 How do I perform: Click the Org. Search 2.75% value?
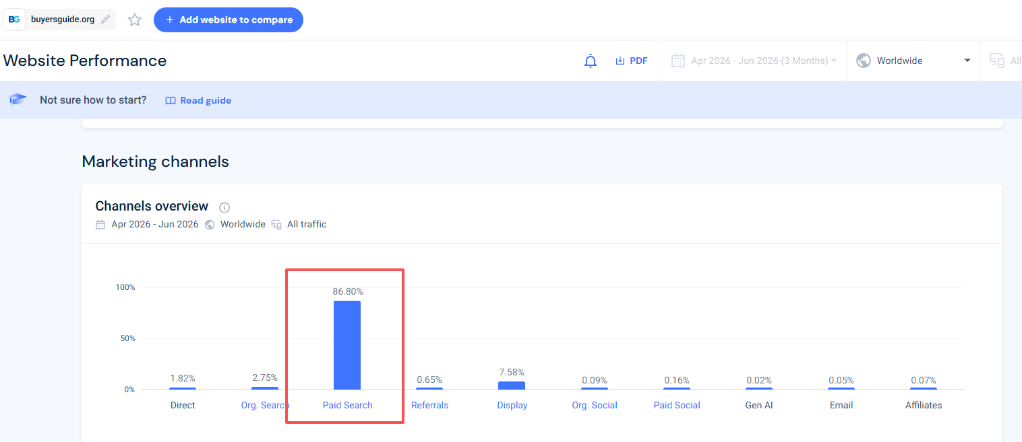click(x=265, y=378)
